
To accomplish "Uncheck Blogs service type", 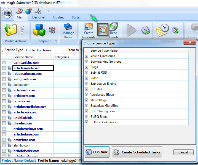I will click(87, 67).
